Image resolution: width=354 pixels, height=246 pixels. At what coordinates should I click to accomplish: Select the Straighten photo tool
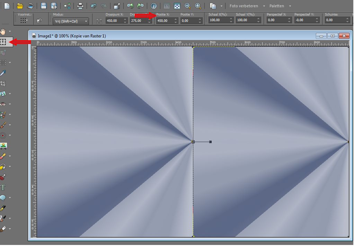(x=3, y=94)
